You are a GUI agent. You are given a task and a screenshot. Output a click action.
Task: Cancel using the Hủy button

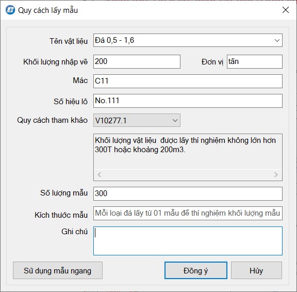coord(256,270)
